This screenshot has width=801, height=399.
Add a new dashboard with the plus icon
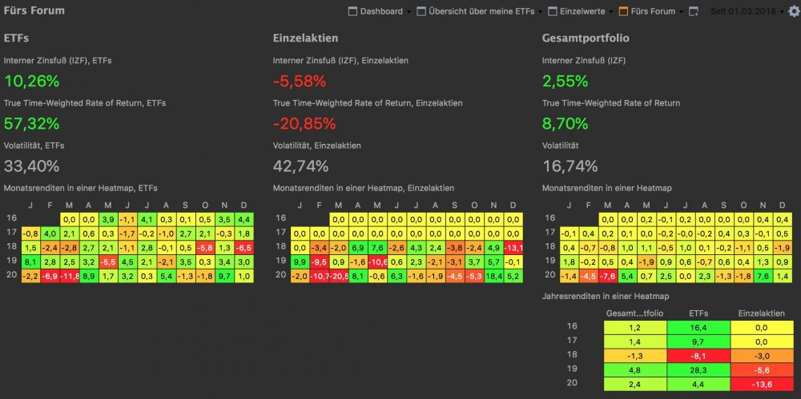point(693,11)
